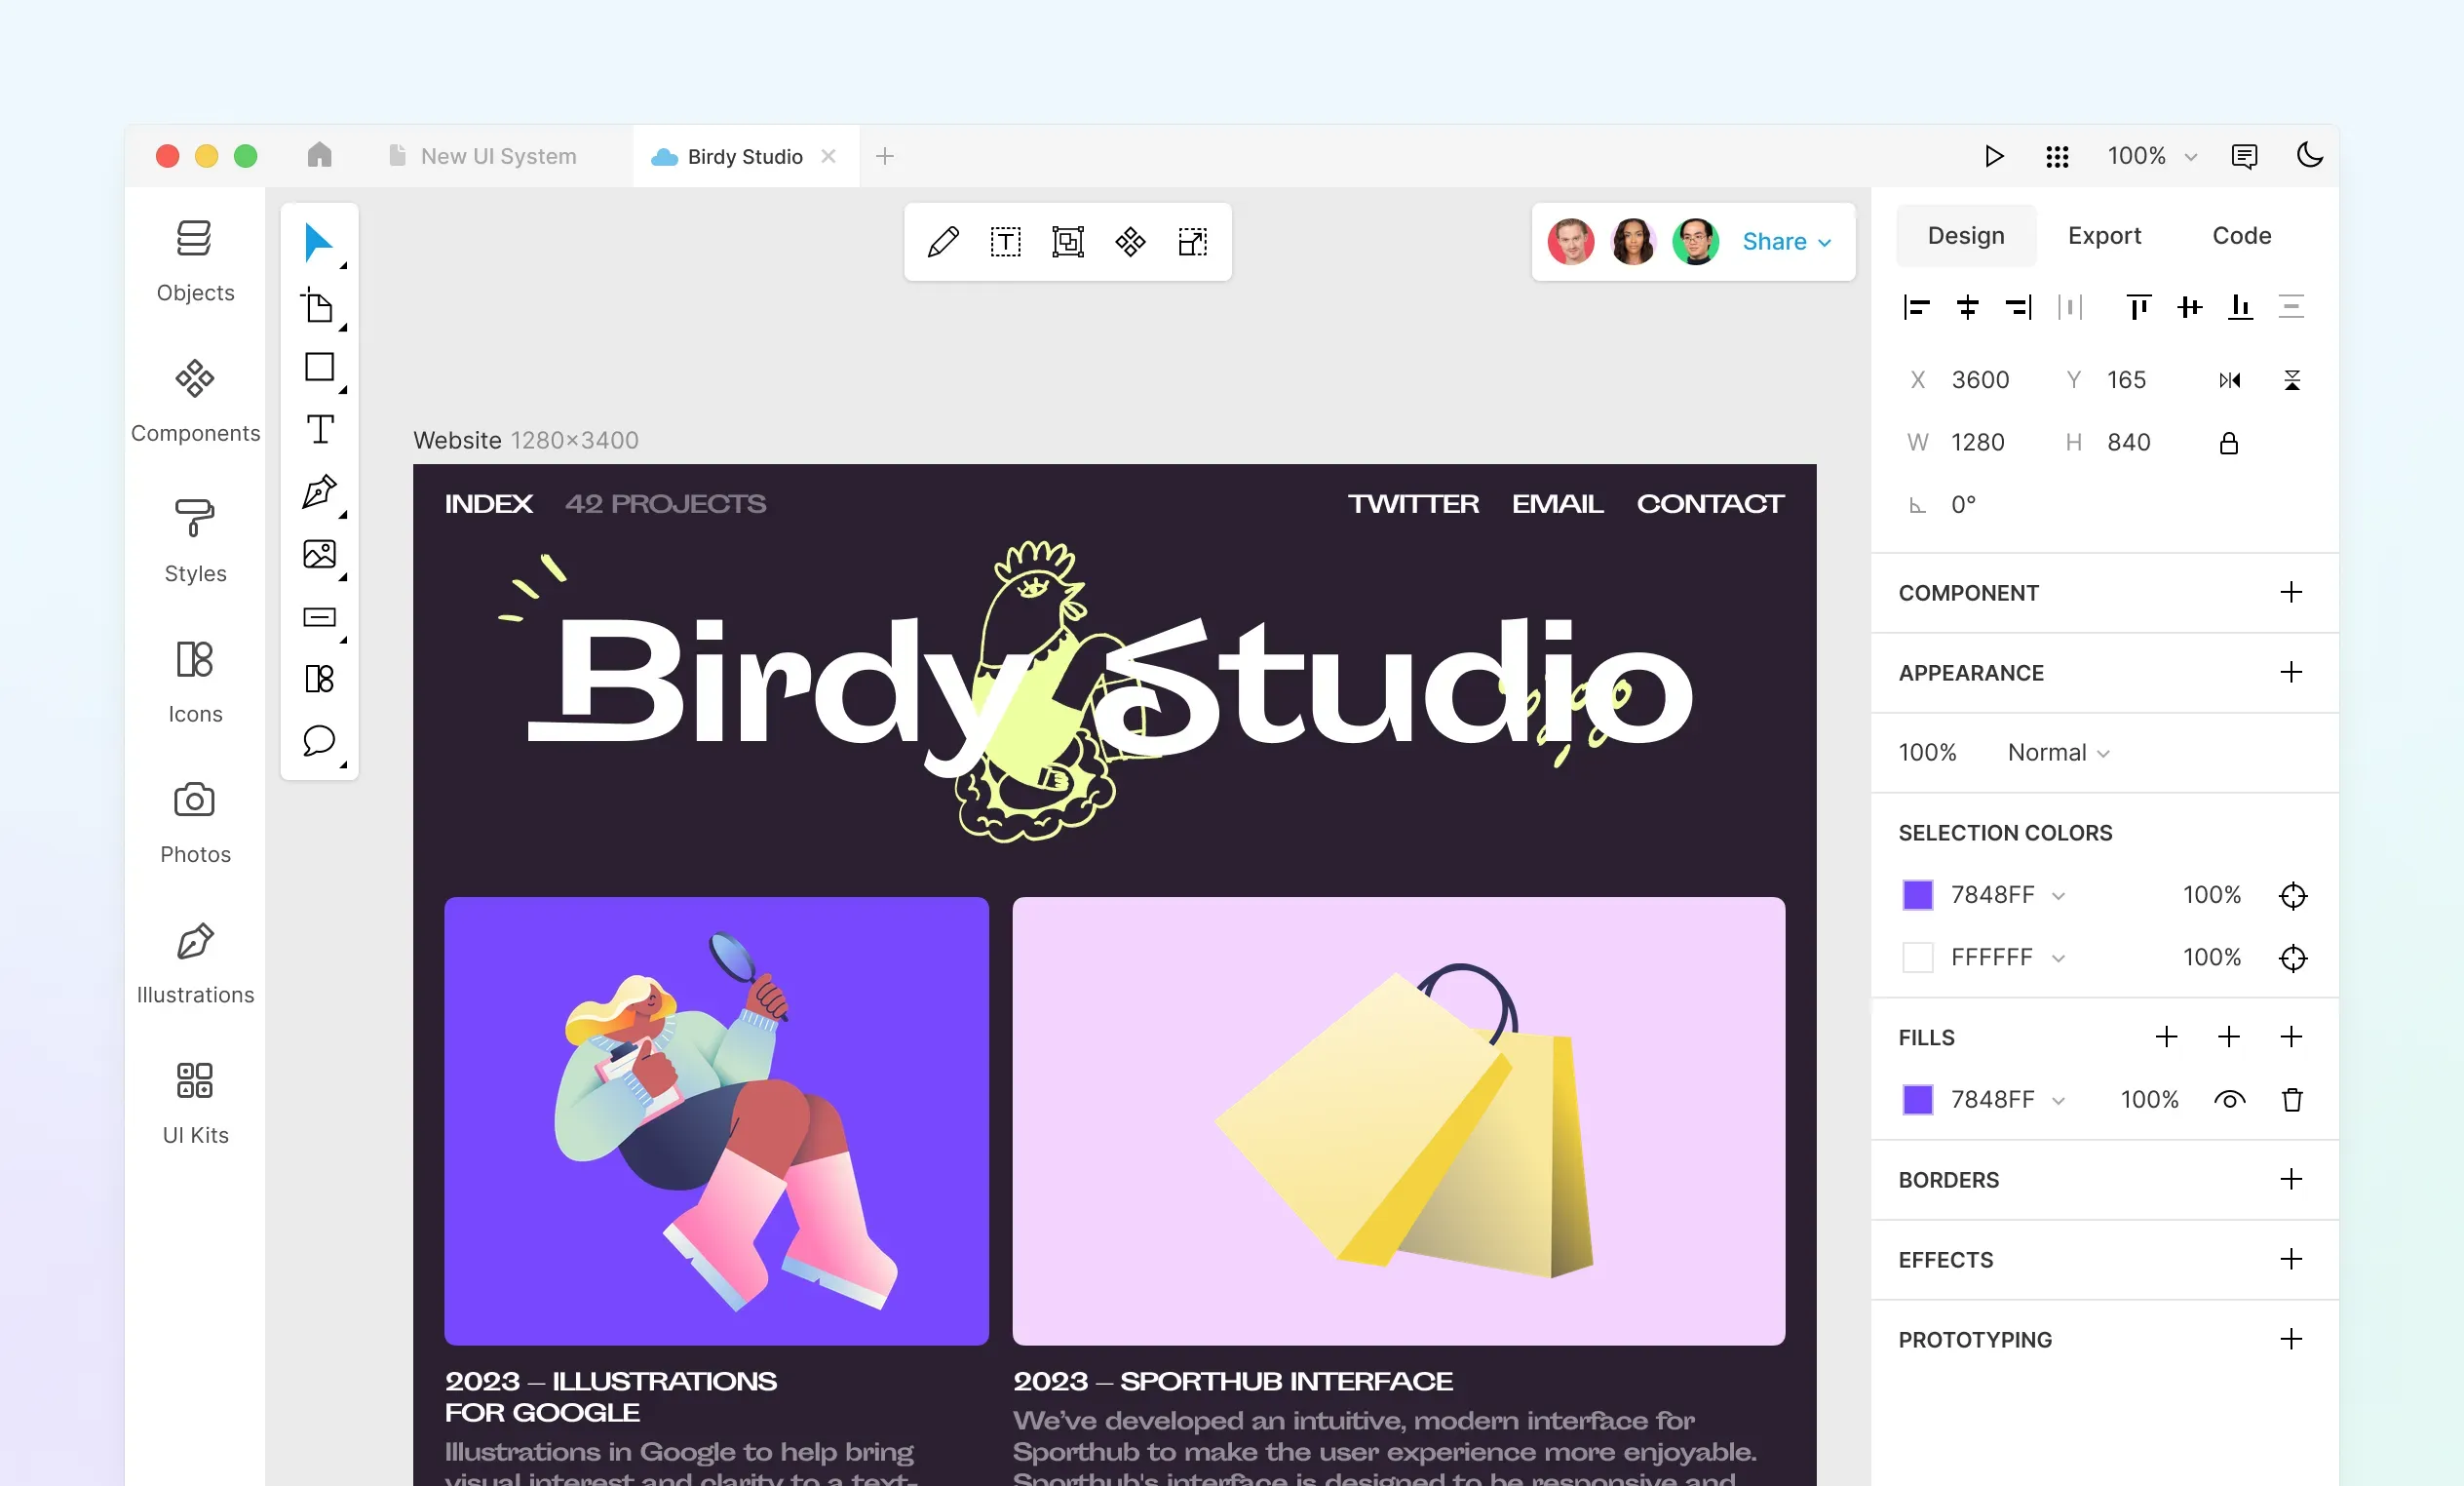Open the Share dropdown
The width and height of the screenshot is (2464, 1486).
[x=1786, y=242]
